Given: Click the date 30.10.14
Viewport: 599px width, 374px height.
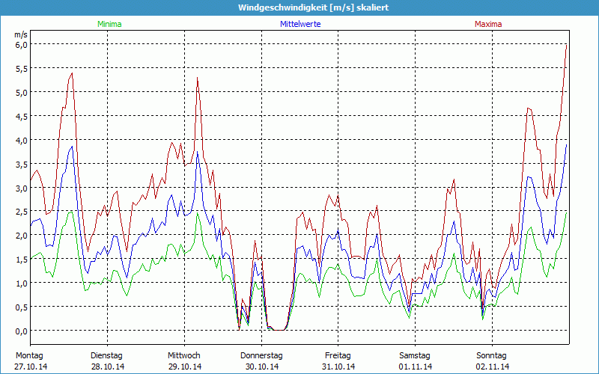Looking at the screenshot, I should pos(261,367).
